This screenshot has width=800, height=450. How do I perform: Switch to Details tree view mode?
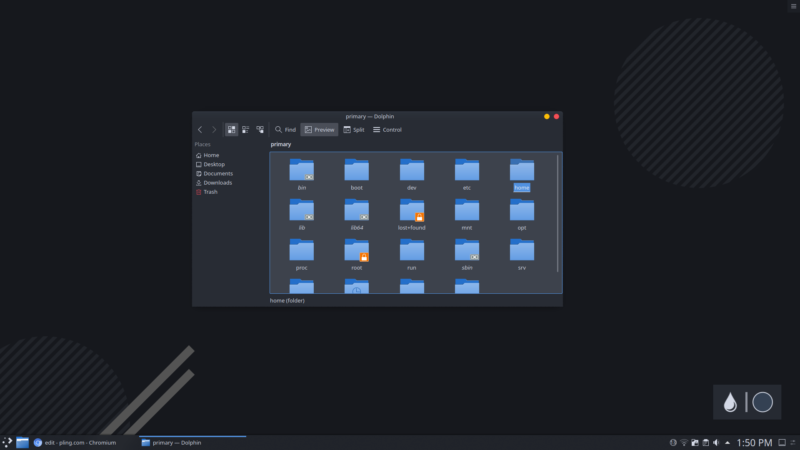[x=260, y=130]
